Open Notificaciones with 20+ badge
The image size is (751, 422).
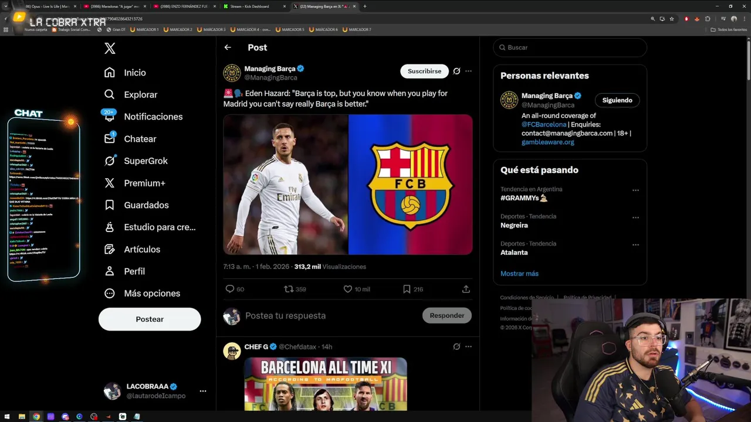tap(143, 117)
